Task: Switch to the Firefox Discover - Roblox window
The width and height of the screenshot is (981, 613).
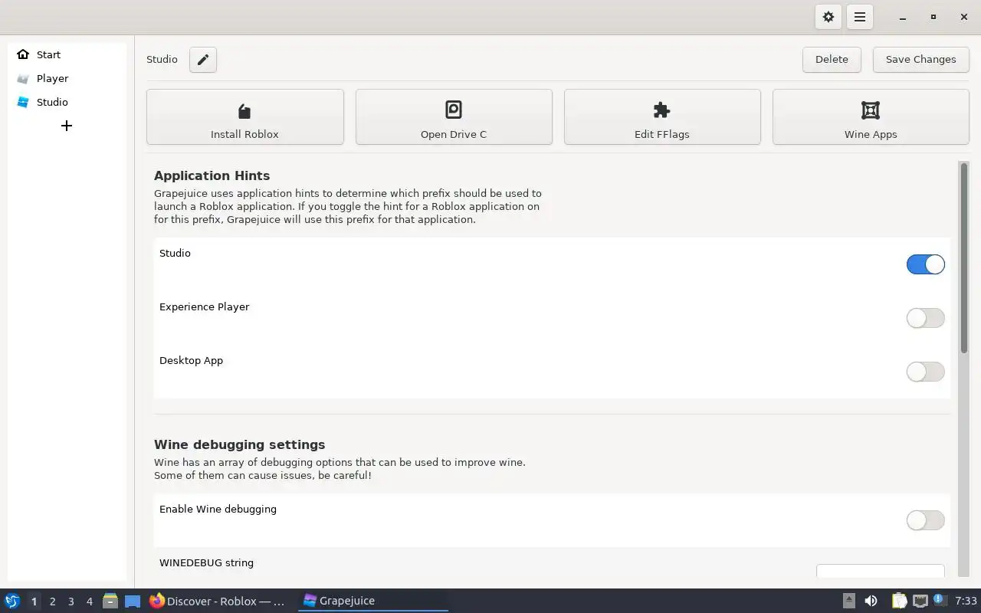Action: point(218,602)
